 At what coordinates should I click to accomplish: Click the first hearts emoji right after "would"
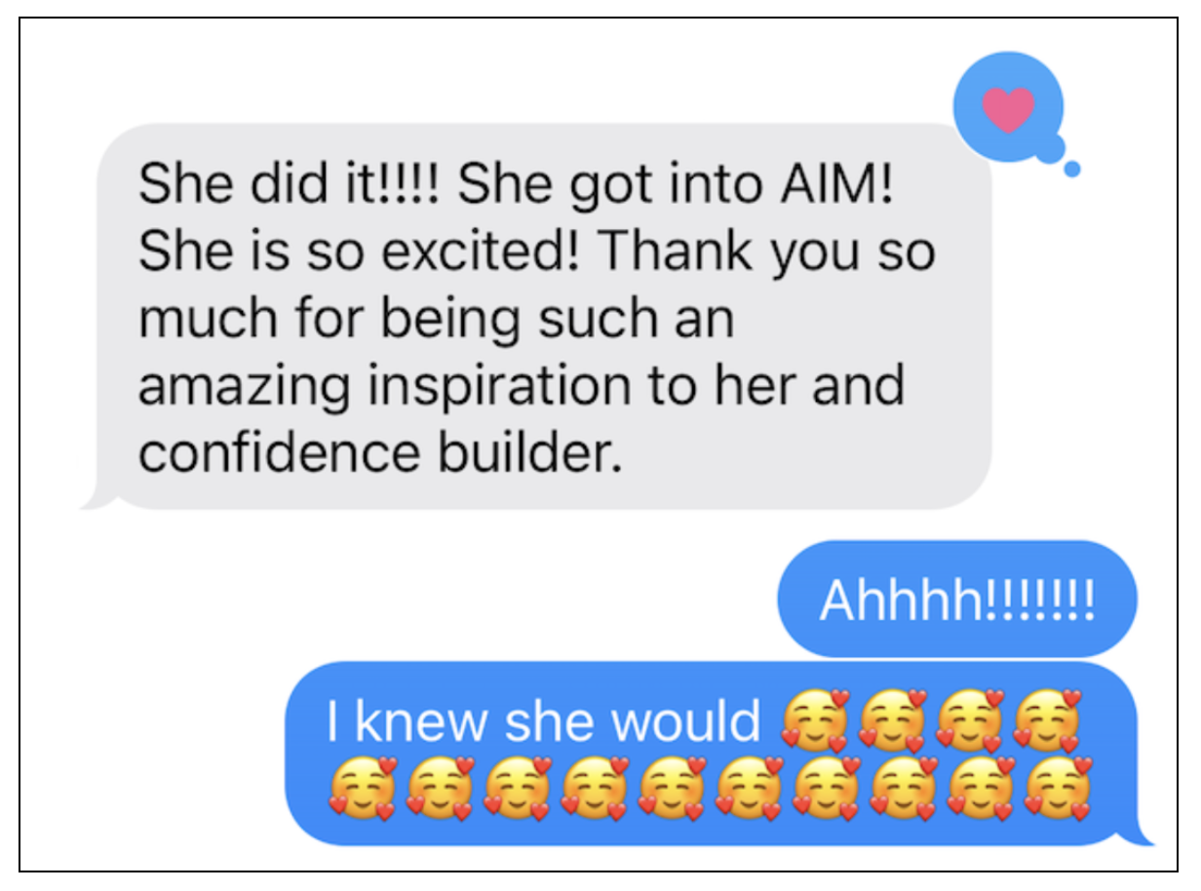click(816, 721)
